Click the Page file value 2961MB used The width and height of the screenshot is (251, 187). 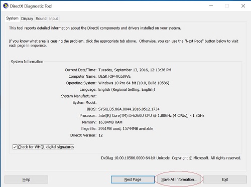pos(125,129)
